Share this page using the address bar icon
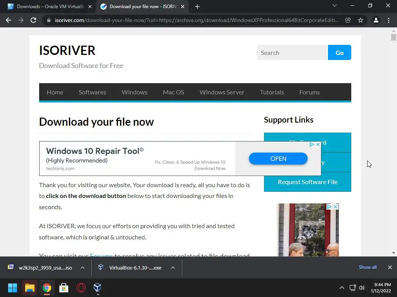This screenshot has width=397, height=297. pyautogui.click(x=348, y=20)
